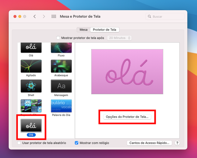Switch to the Protetor de Tela tab
Image resolution: width=197 pixels, height=158 pixels.
click(x=104, y=30)
